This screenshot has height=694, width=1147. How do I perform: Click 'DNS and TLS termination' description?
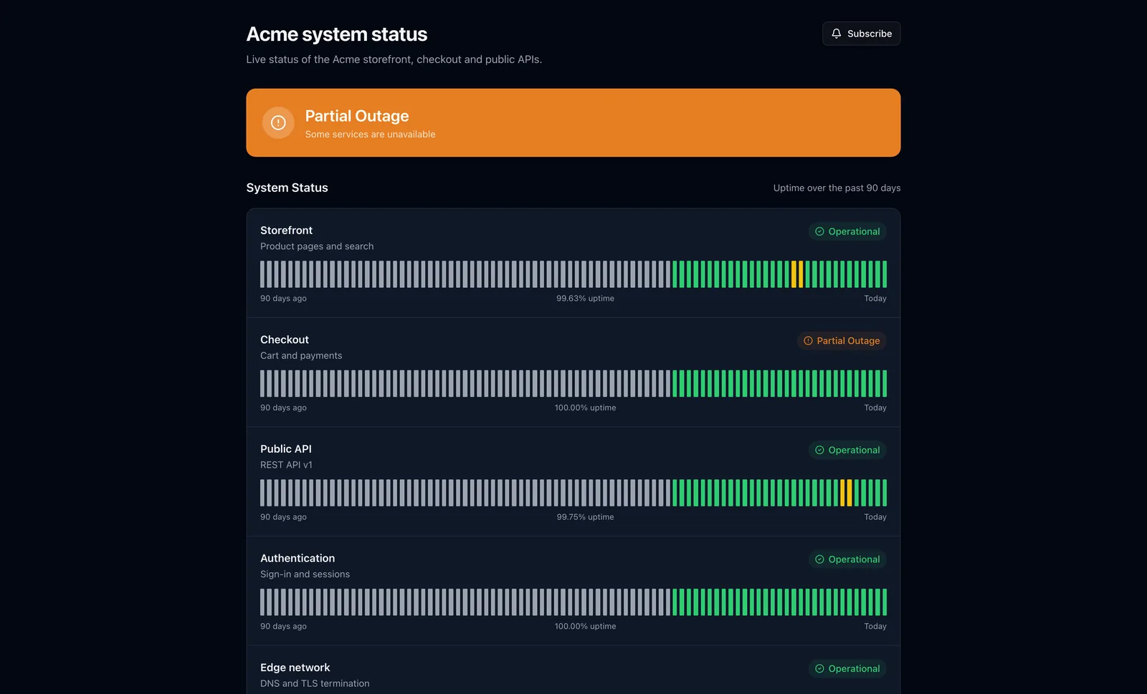click(x=315, y=684)
